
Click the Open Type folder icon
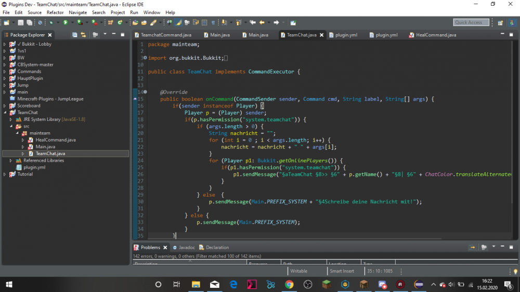[135, 22]
